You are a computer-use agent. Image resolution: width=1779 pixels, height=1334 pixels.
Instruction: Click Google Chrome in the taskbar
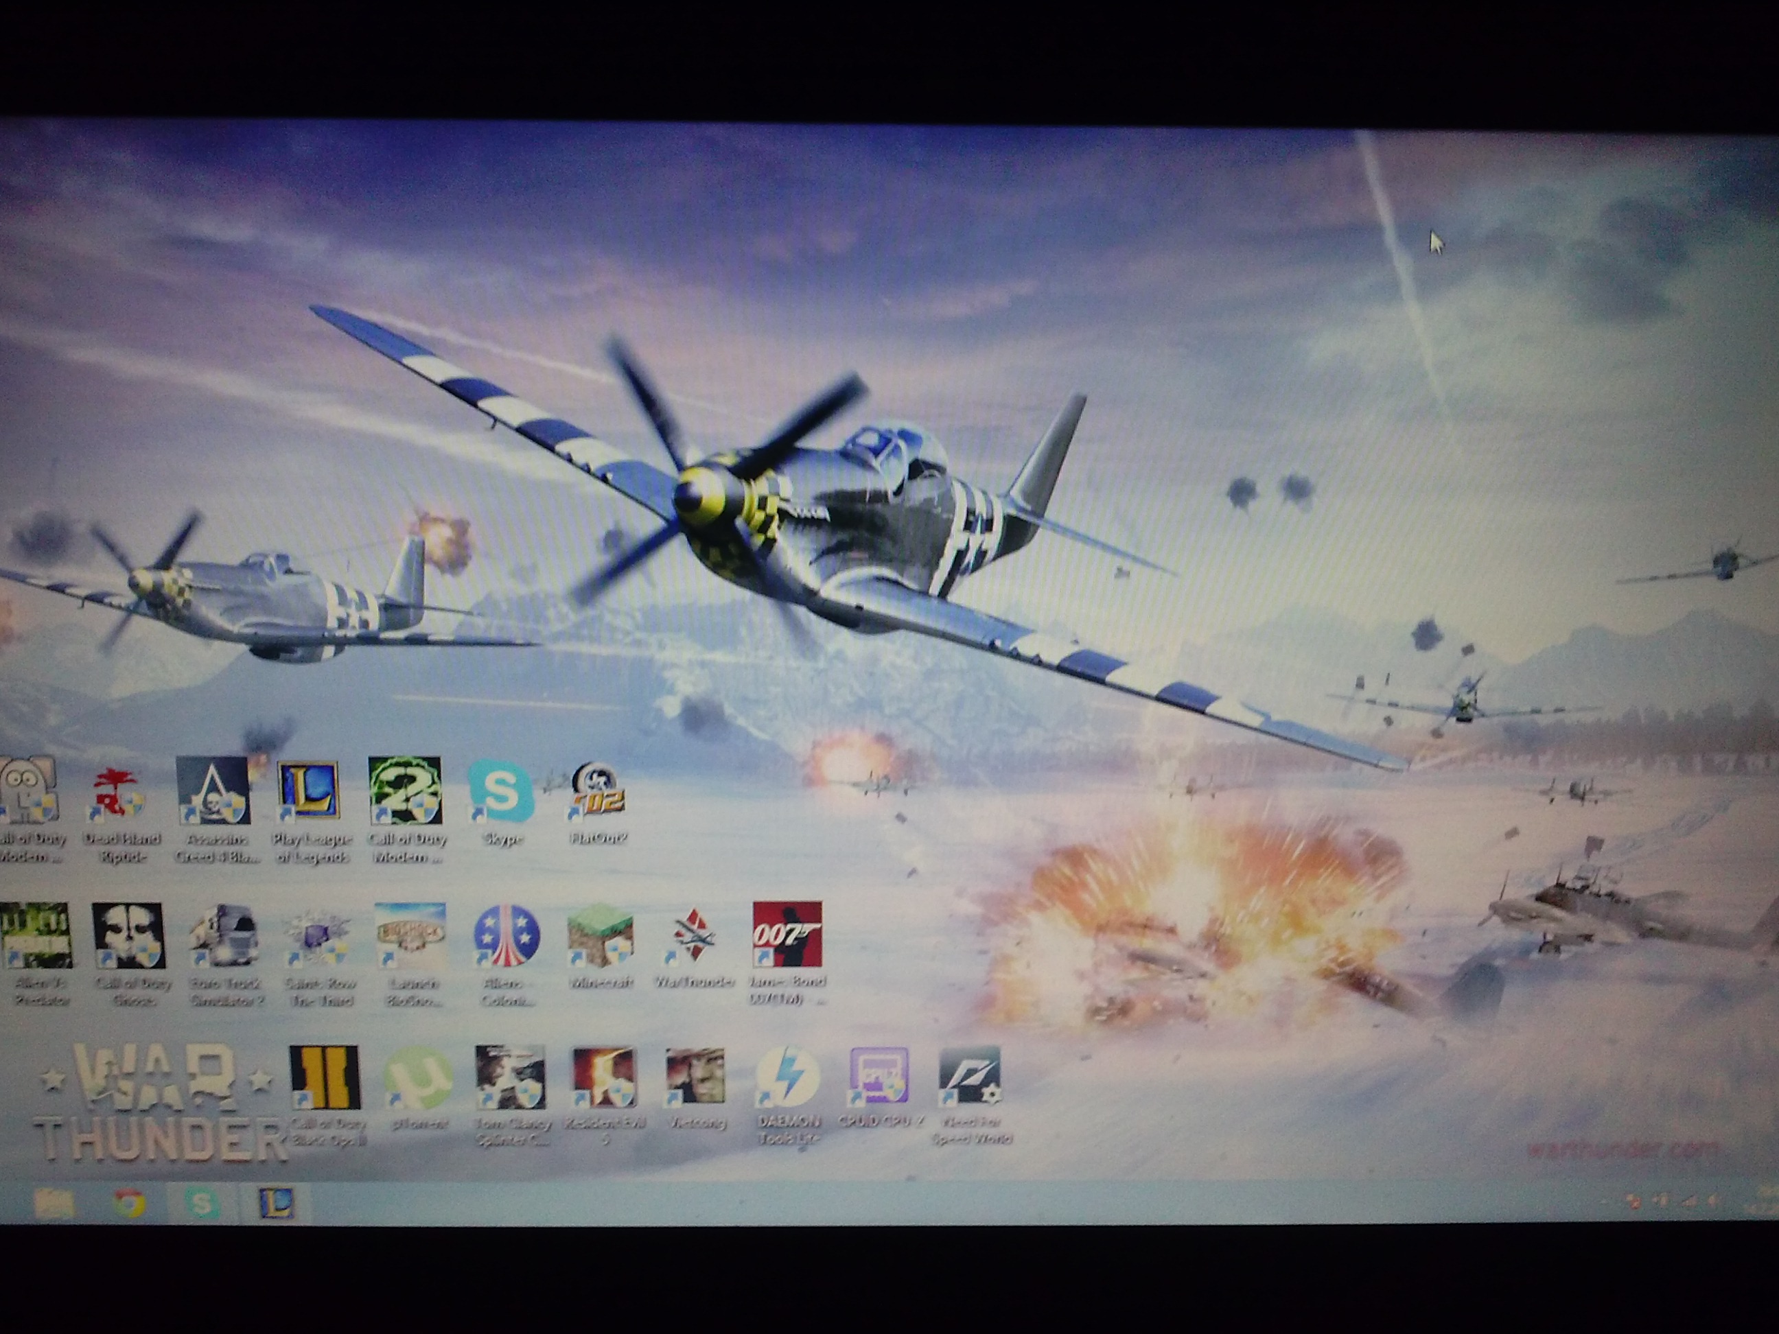[x=128, y=1204]
